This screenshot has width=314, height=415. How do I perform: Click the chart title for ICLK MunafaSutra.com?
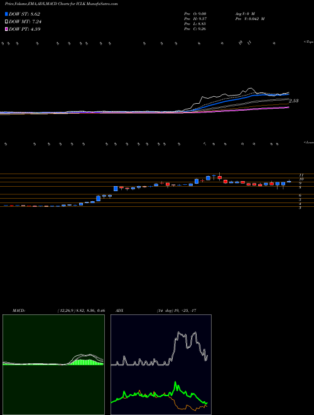[62, 4]
